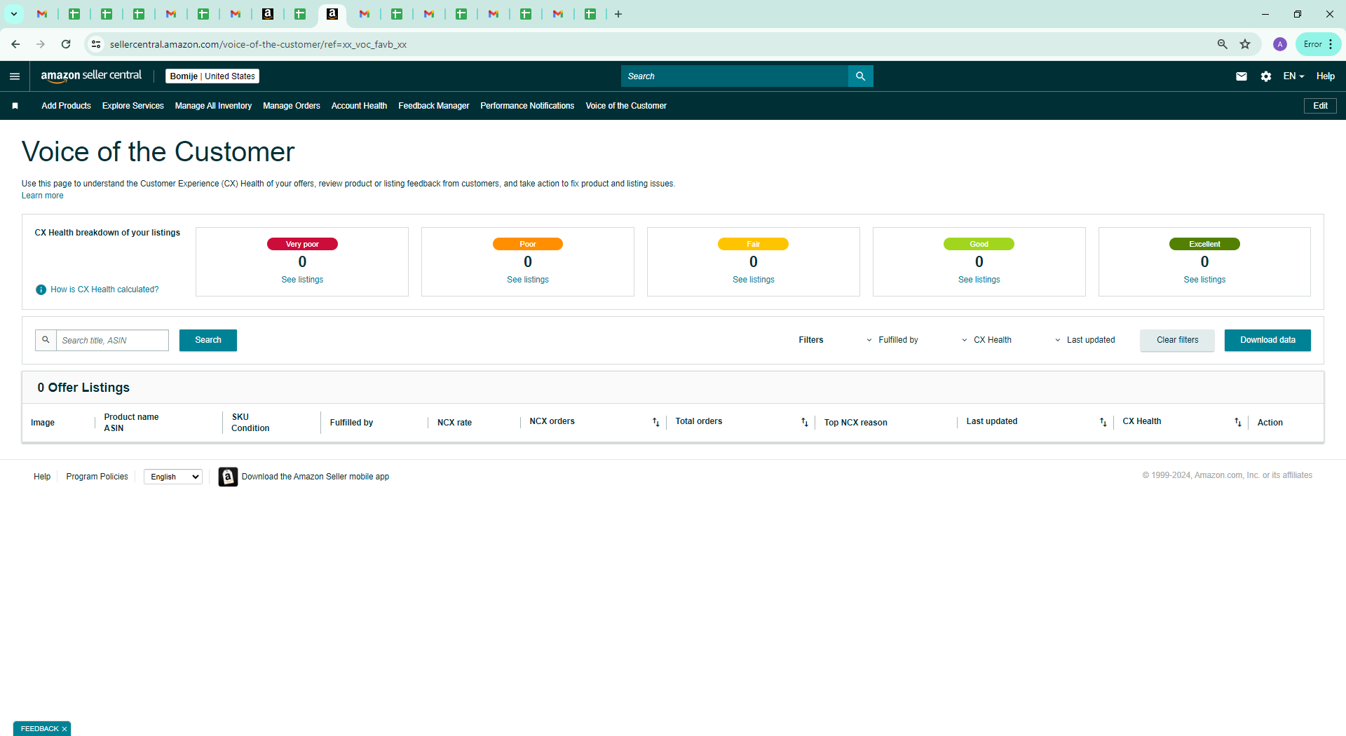Screen dimensions: 1346x736
Task: Go back to the previous page
Action: pyautogui.click(x=15, y=44)
